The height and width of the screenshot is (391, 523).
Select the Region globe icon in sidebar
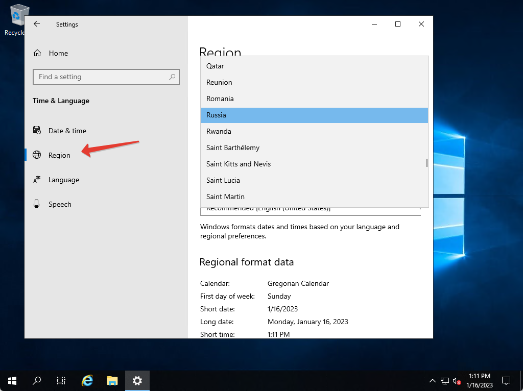[x=37, y=155]
